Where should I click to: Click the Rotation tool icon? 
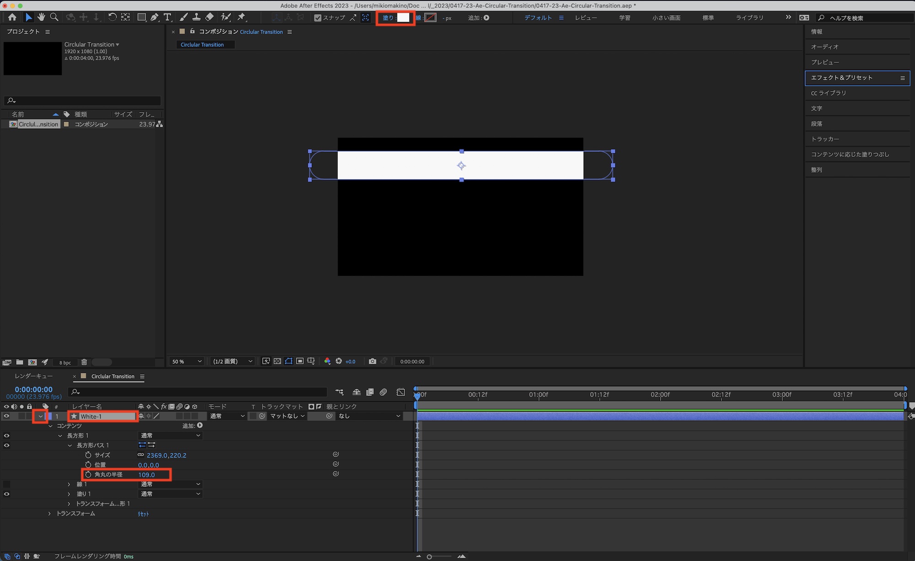pos(112,17)
